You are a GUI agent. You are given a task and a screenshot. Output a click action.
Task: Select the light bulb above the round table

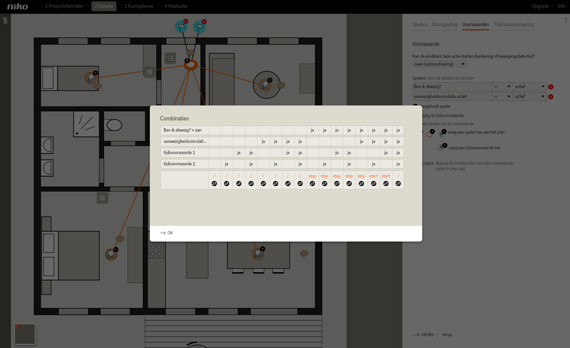pyautogui.click(x=265, y=85)
